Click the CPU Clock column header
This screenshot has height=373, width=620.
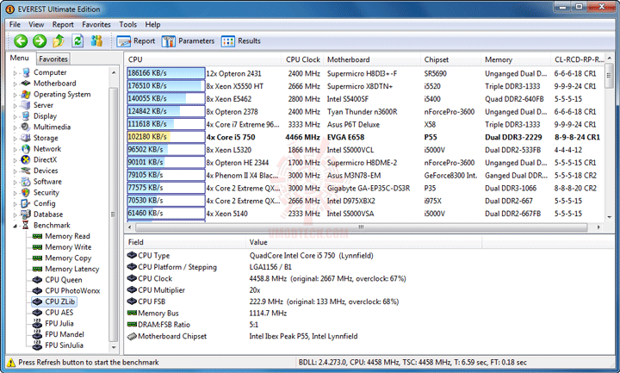pos(302,59)
